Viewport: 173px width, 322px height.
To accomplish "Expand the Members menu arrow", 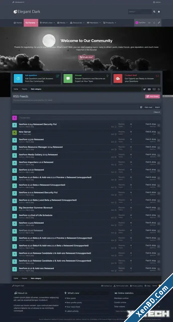I will pos(100,23).
